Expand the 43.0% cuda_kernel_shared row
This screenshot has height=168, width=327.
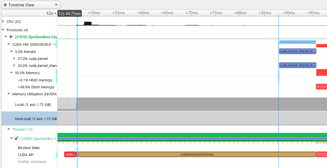point(14,65)
